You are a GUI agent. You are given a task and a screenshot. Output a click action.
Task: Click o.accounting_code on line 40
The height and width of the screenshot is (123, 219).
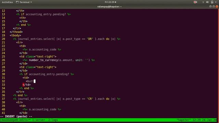(42, 109)
